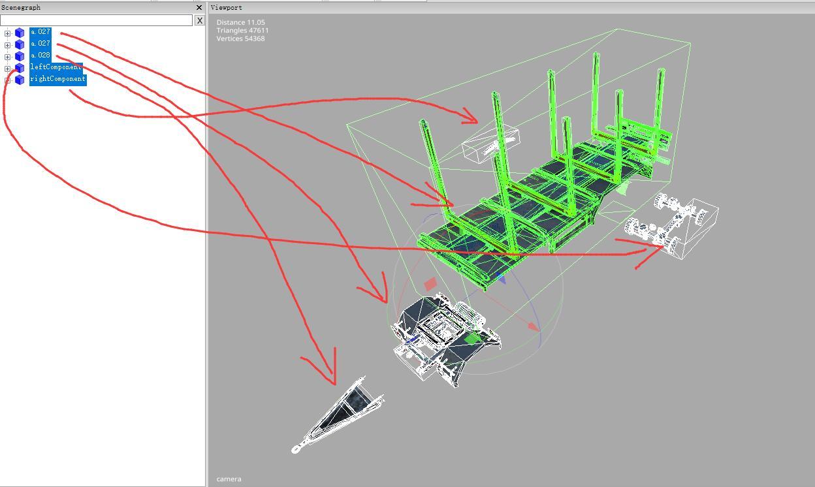Expand the a.028 tree node
Image resolution: width=815 pixels, height=487 pixels.
(7, 57)
